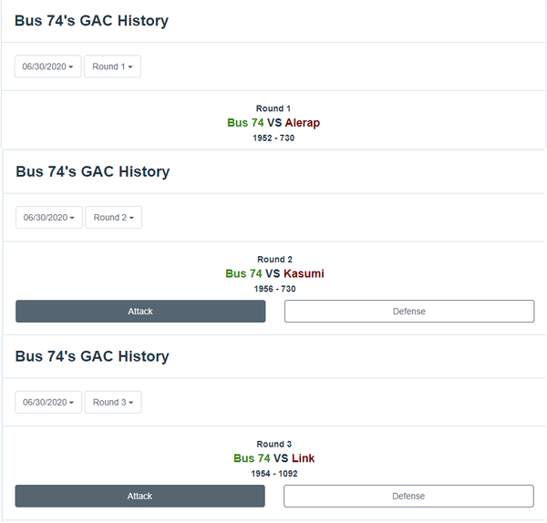The image size is (547, 523).
Task: Click the 1954 - 1092 score
Action: [274, 474]
